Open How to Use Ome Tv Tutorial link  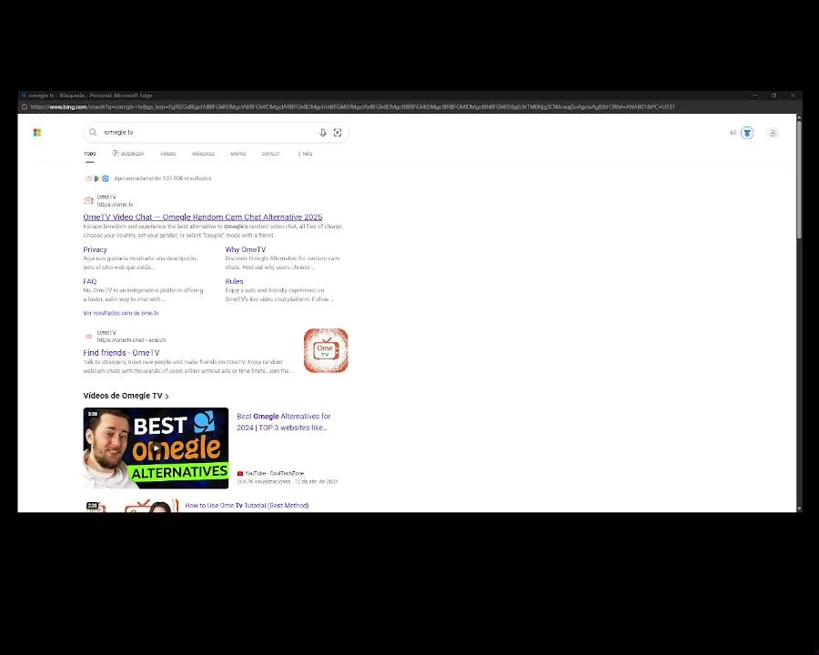tap(247, 505)
